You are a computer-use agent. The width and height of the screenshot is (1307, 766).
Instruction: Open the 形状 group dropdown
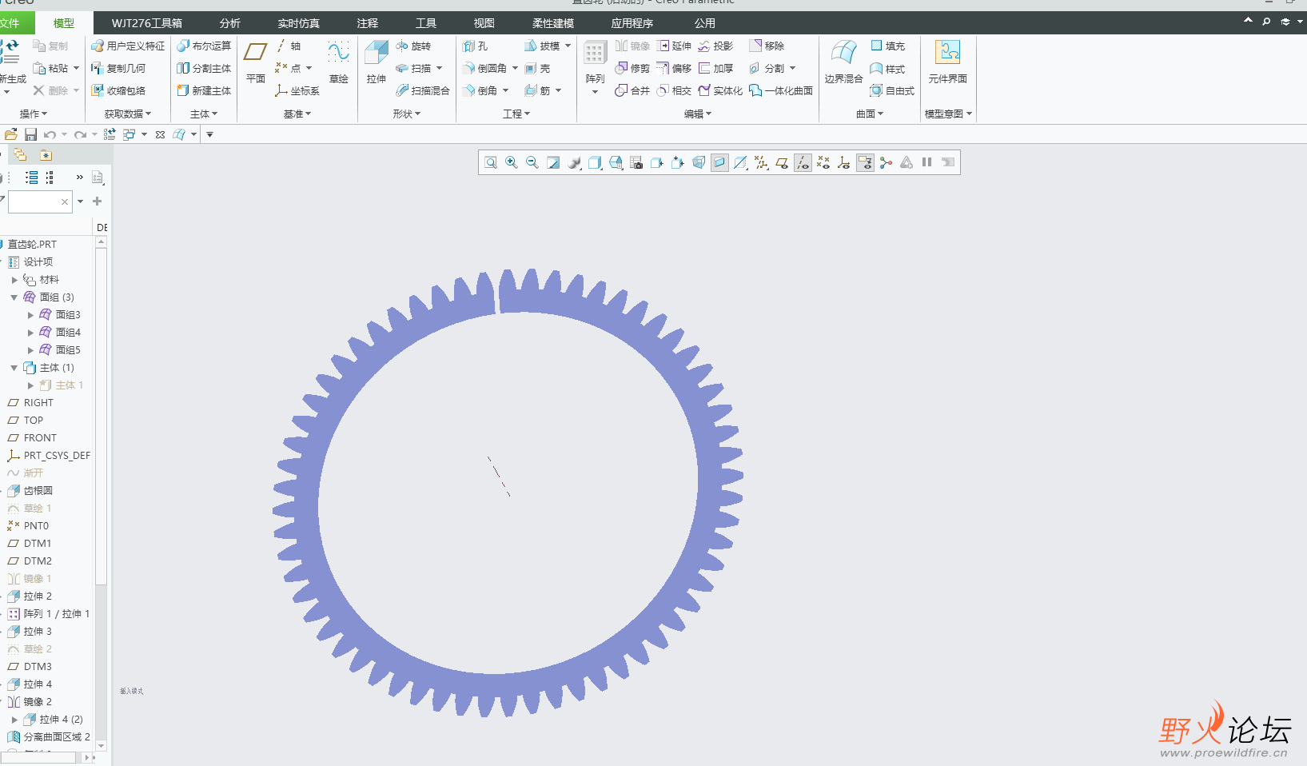pyautogui.click(x=407, y=114)
